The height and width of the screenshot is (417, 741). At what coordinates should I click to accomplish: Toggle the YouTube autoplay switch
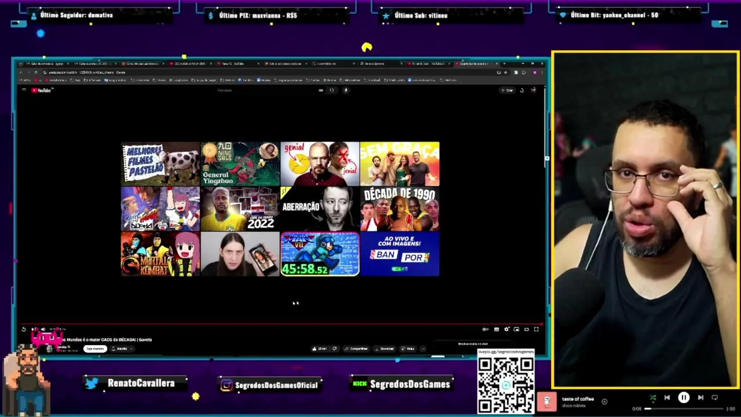pos(485,330)
